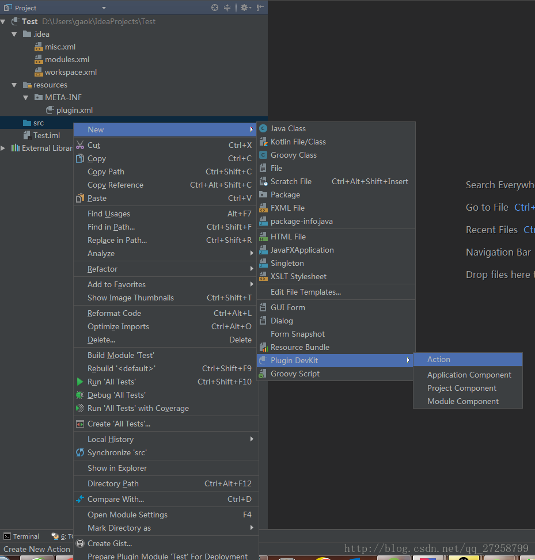The image size is (535, 560).
Task: Collapse the .idea folder arrow
Action: [14, 35]
